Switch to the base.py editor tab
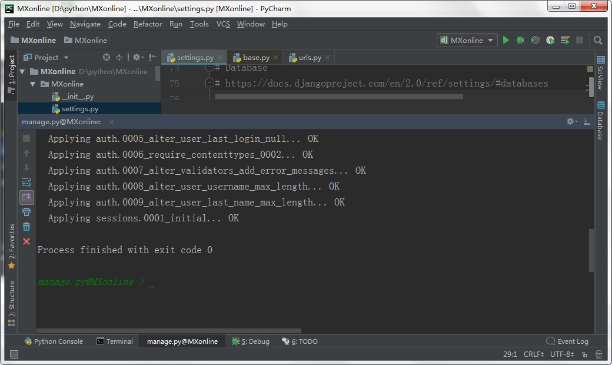The height and width of the screenshot is (365, 612). (255, 57)
